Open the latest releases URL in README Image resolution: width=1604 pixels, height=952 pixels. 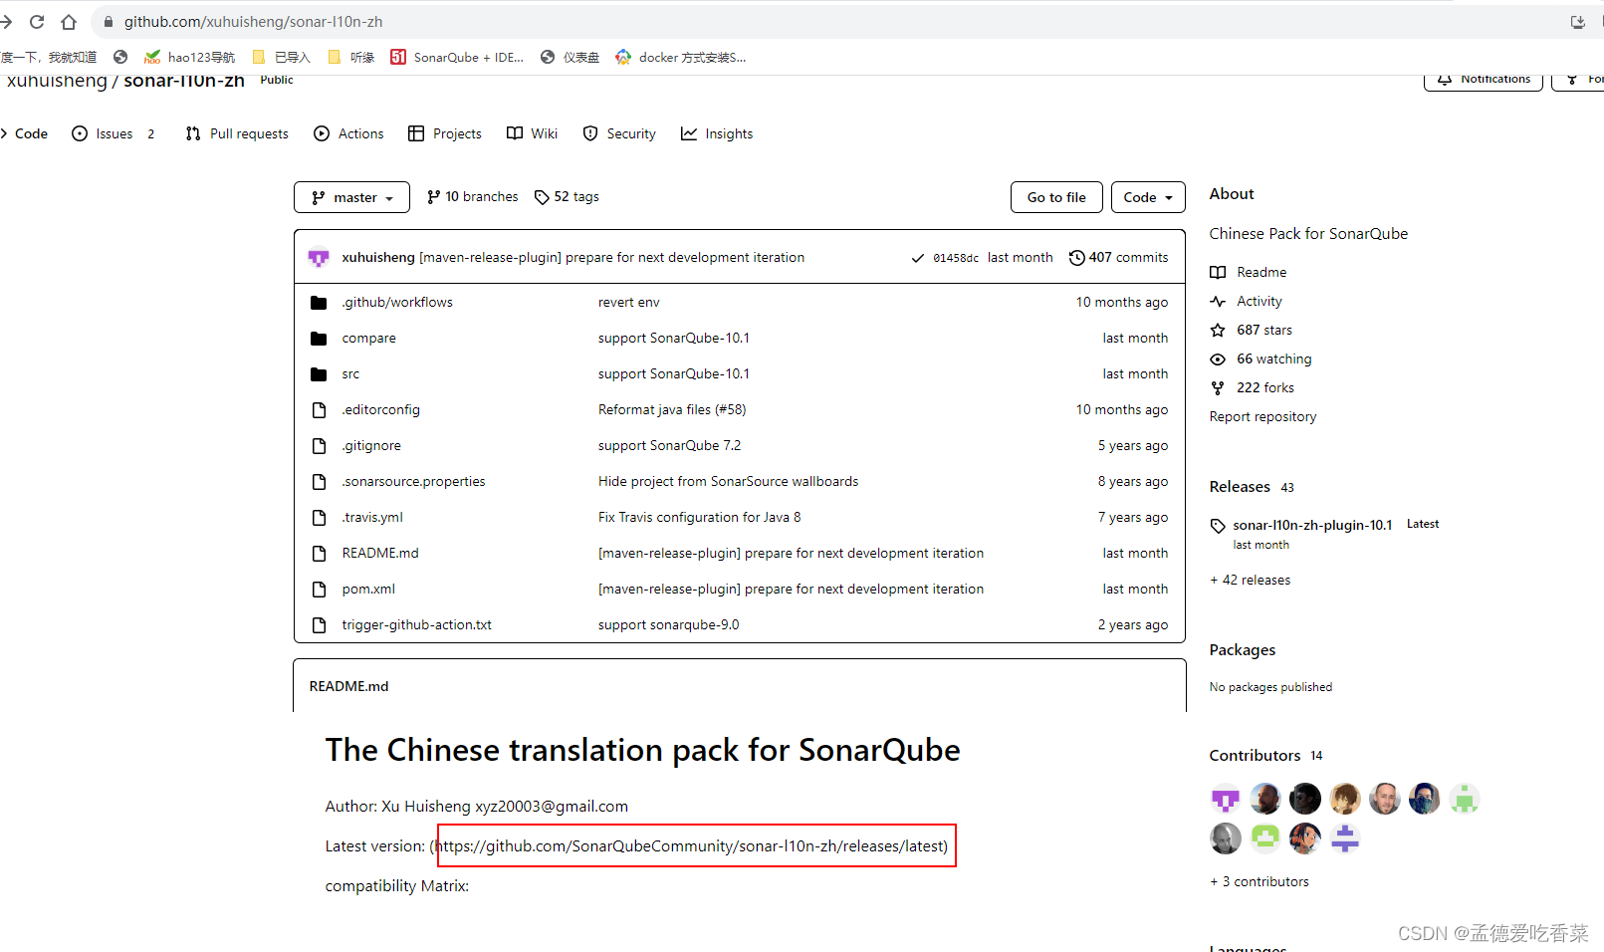click(692, 845)
